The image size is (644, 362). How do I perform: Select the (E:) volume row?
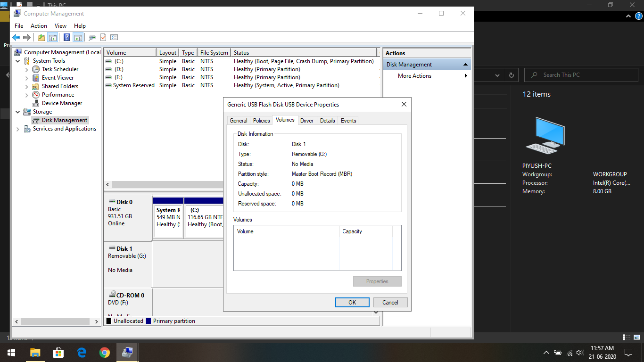240,77
